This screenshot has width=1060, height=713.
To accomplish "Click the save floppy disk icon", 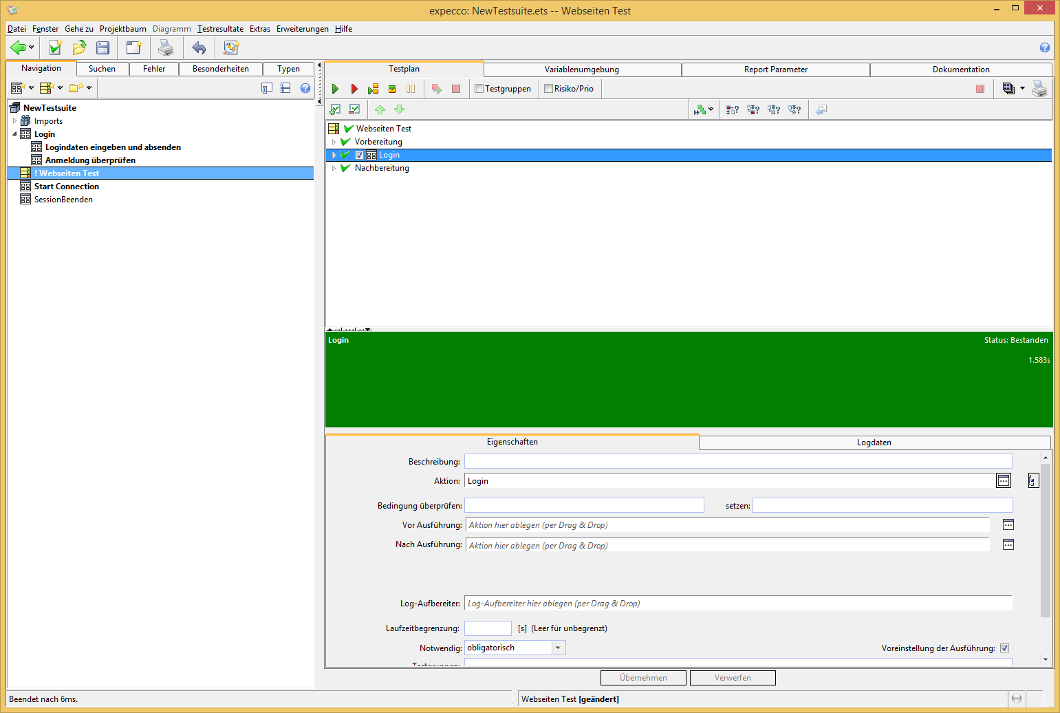I will (x=103, y=47).
